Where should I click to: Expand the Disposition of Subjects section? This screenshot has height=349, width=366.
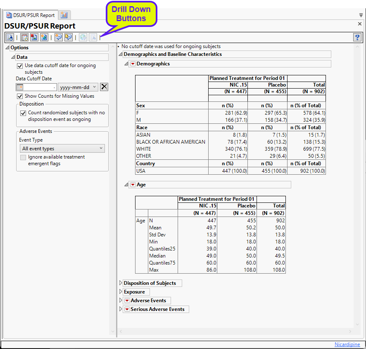(120, 283)
